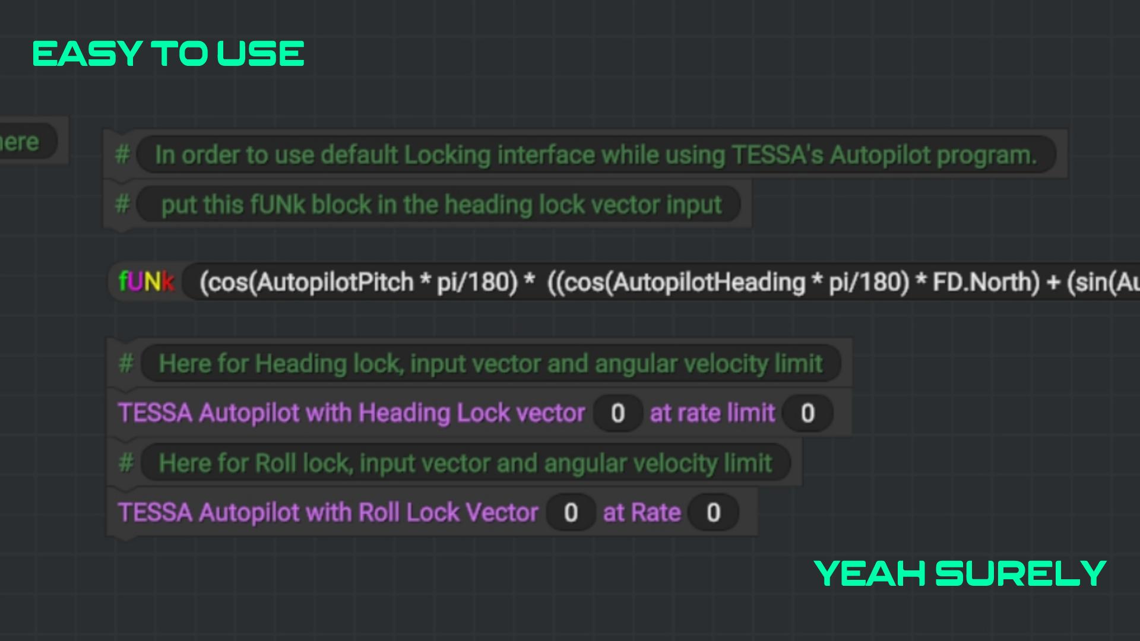This screenshot has height=641, width=1140.
Task: Select the comment starting 'In order to use default Locking'
Action: [596, 154]
